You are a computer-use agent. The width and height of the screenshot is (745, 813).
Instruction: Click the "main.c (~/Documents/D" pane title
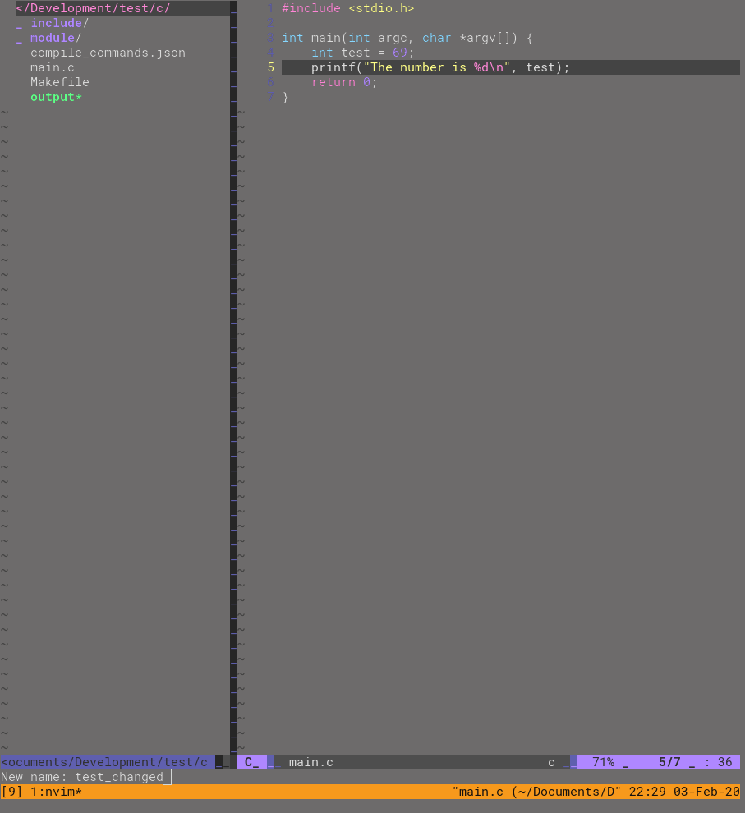click(x=536, y=792)
